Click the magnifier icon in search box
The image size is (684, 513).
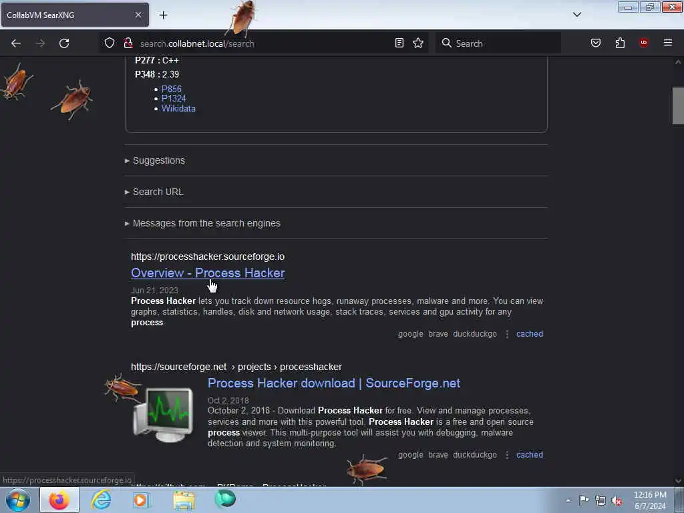click(x=446, y=43)
